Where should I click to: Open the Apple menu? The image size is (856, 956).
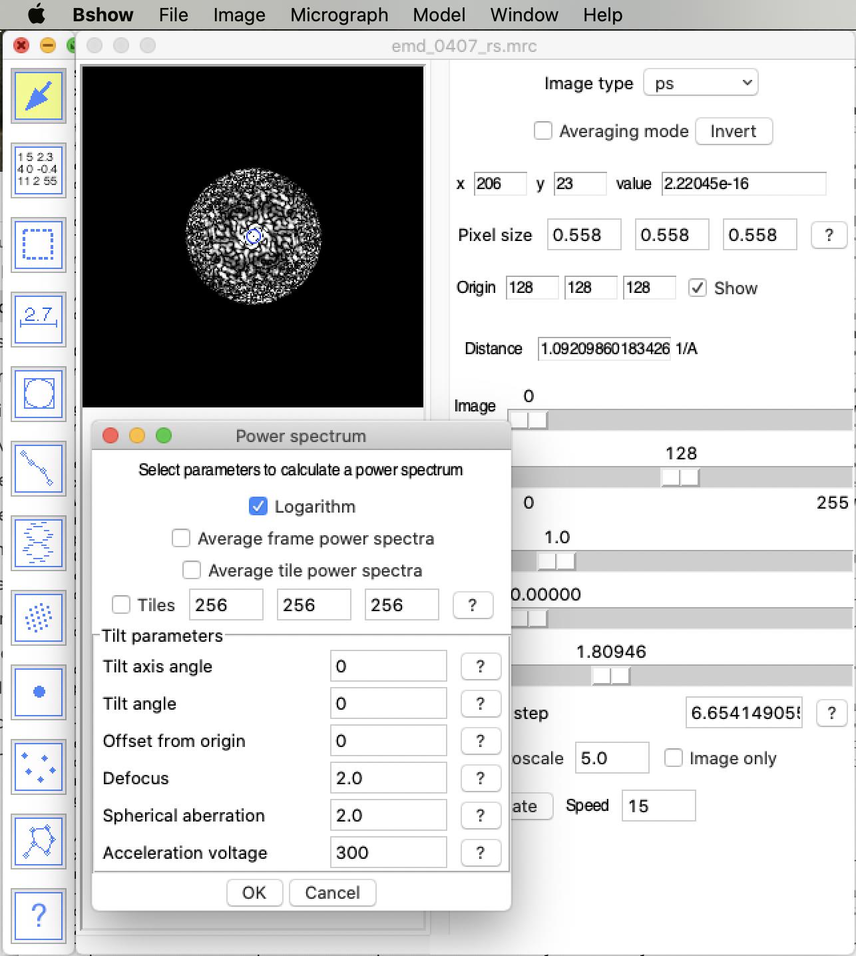(x=36, y=14)
